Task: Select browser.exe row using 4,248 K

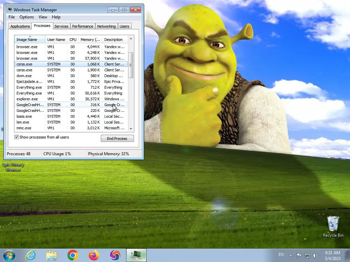Action: pos(71,53)
